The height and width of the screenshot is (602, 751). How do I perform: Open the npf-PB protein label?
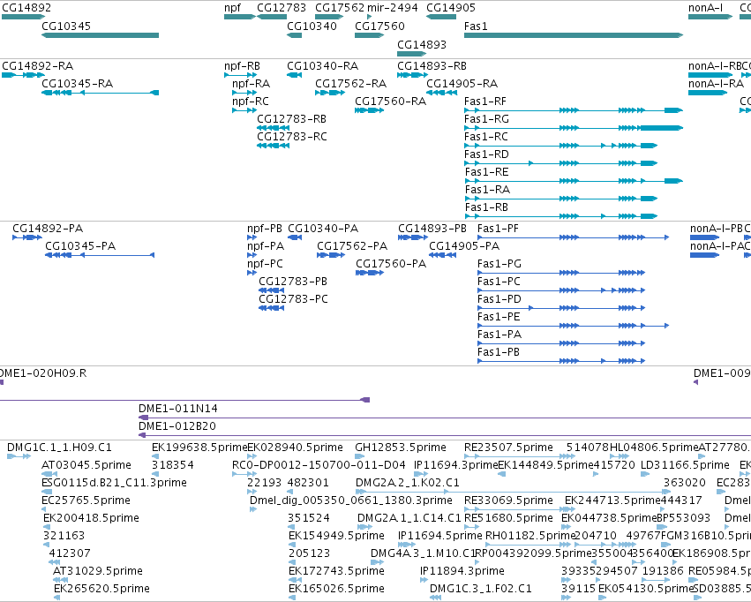pos(265,228)
